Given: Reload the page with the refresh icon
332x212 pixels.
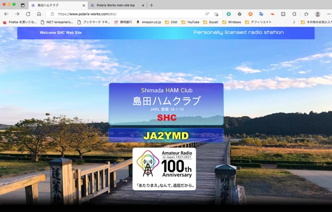Looking at the screenshot, I should [28, 14].
